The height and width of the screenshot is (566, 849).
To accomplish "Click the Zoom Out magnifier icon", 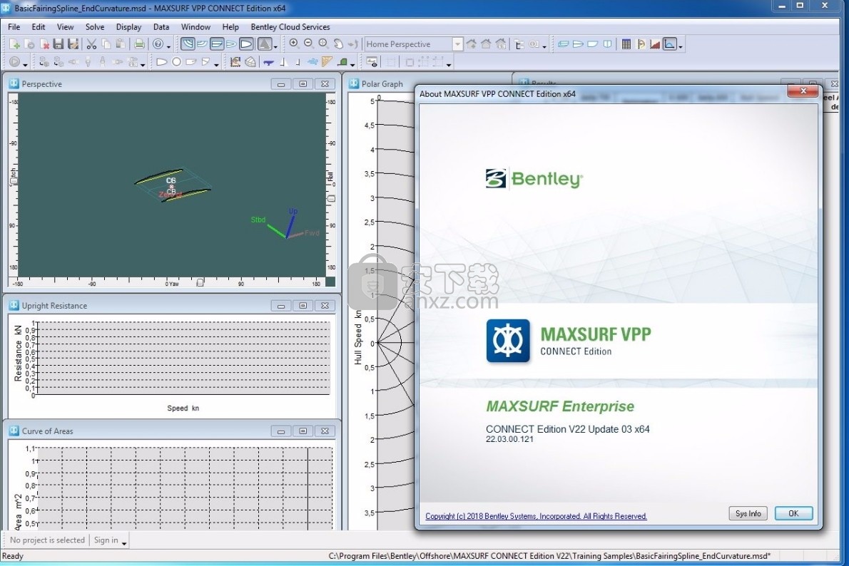I will pyautogui.click(x=308, y=43).
